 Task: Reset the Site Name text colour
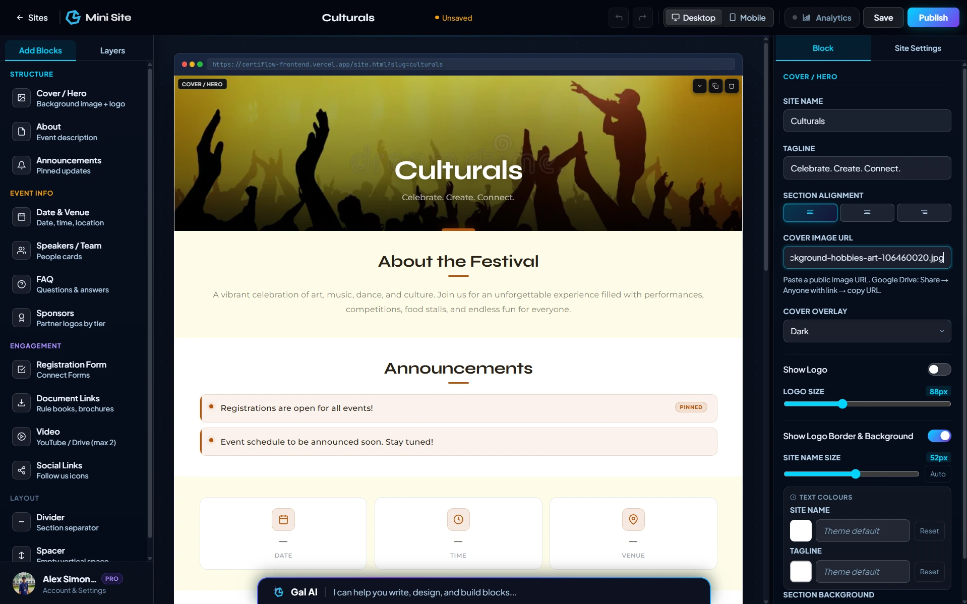(929, 531)
